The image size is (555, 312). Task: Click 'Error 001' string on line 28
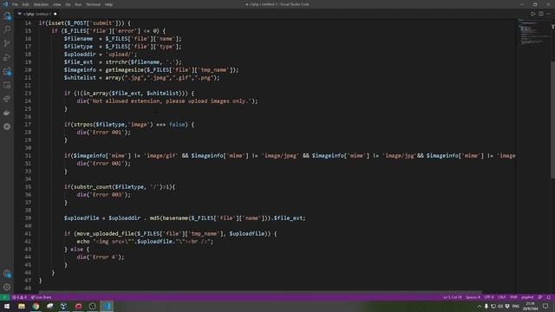107,133
